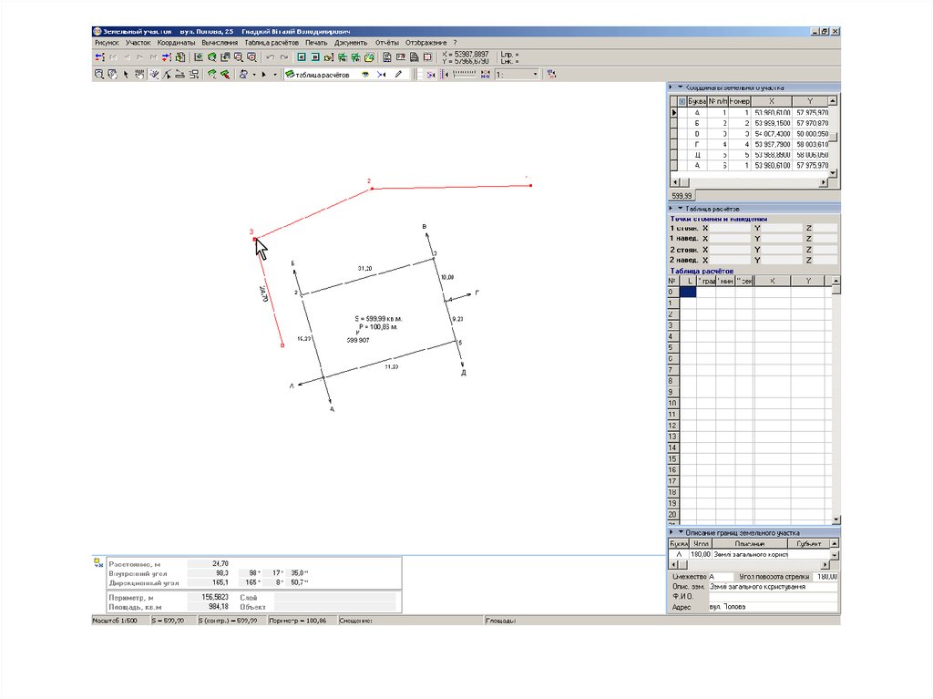Viewport: 933px width, 699px height.
Task: Toggle the checkbox in coordinates table header
Action: 682,101
